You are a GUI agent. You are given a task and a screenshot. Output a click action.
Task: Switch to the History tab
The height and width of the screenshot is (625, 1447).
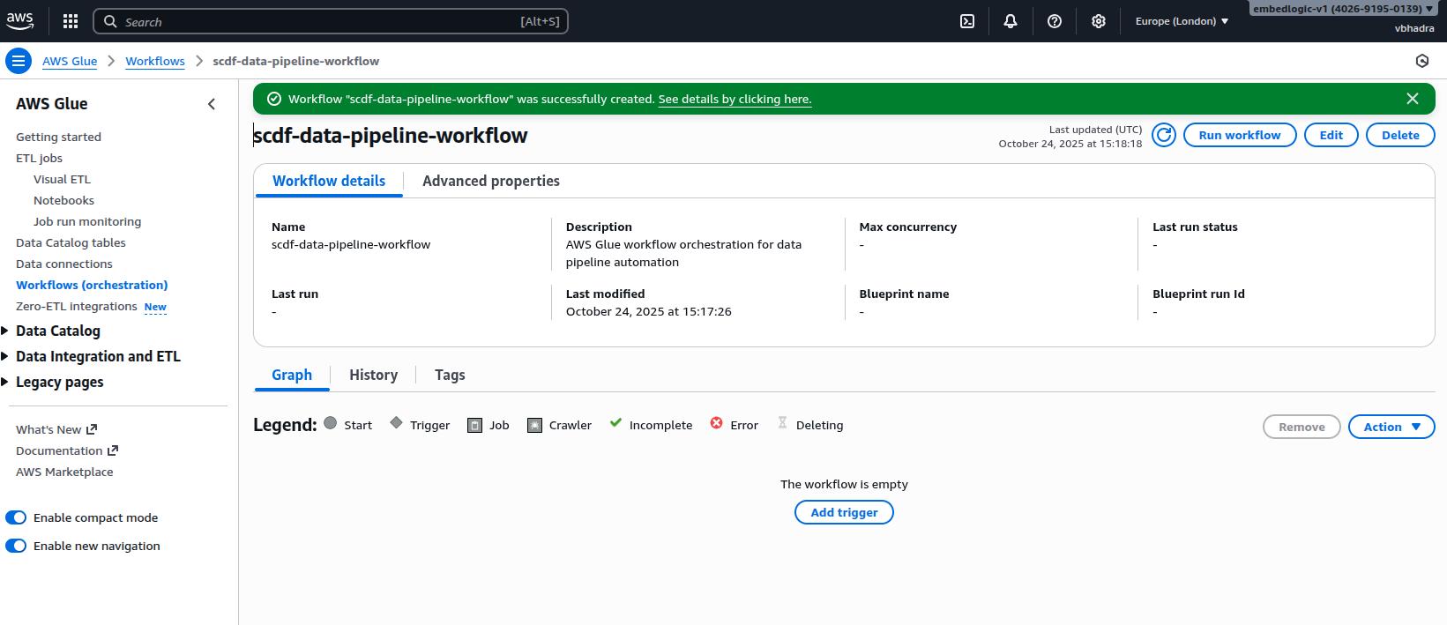click(x=373, y=375)
